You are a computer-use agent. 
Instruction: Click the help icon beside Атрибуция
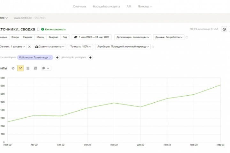tap(153, 47)
